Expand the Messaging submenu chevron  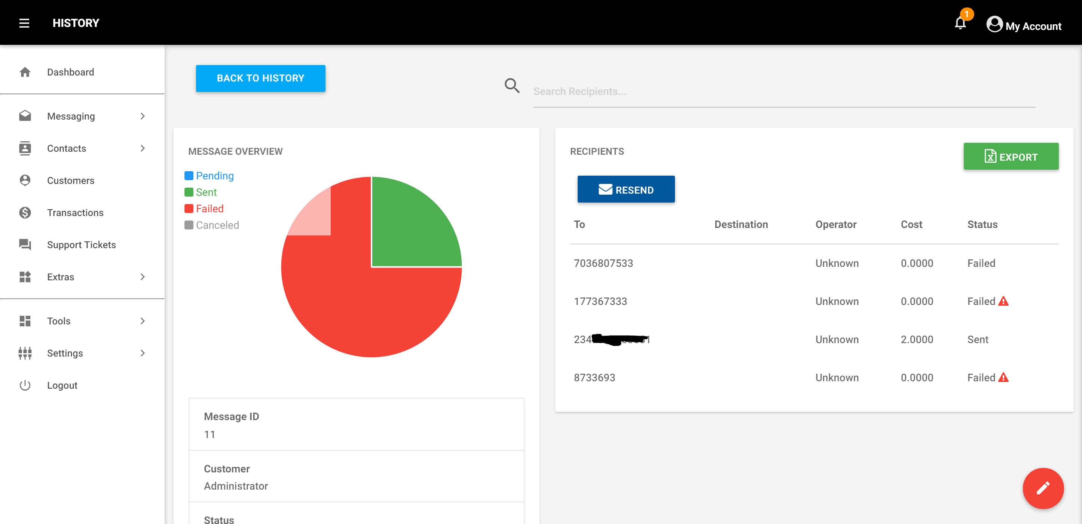[x=143, y=116]
